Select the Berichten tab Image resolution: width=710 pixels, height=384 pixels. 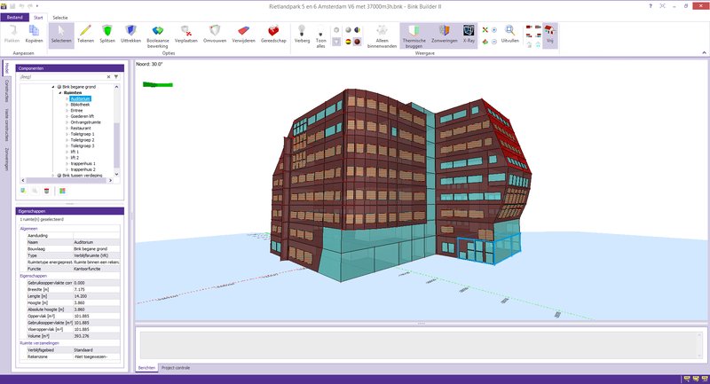click(x=146, y=368)
